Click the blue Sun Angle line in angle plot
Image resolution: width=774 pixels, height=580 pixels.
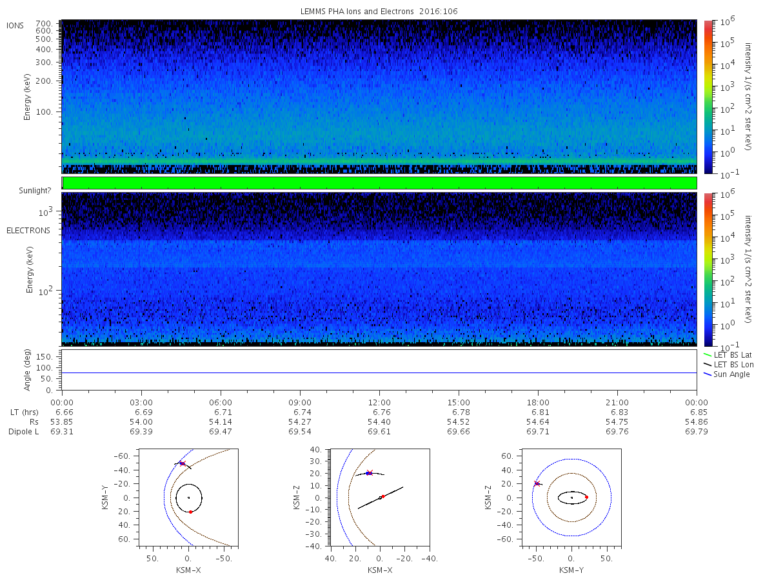click(x=379, y=372)
